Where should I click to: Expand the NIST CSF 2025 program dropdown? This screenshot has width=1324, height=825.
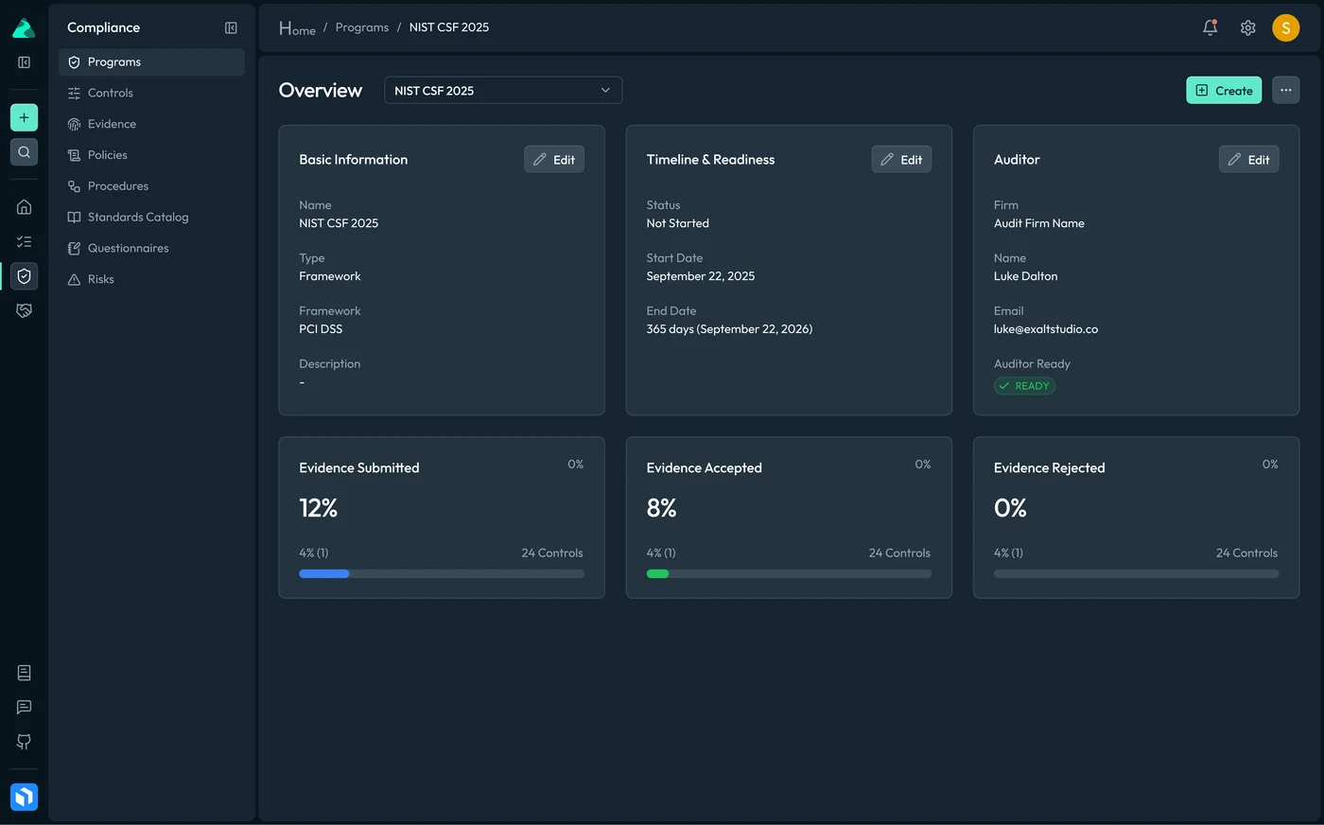click(503, 90)
